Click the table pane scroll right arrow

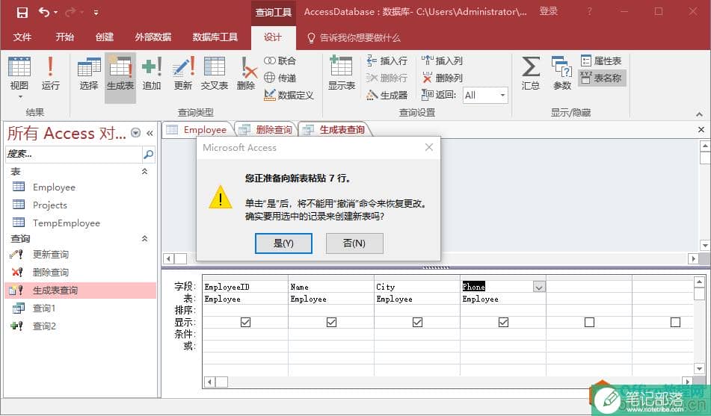[x=693, y=258]
